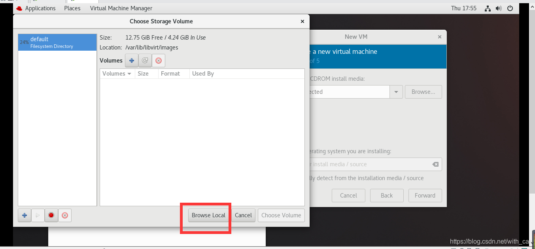Click the Choose Volume button
The height and width of the screenshot is (249, 535).
(281, 215)
